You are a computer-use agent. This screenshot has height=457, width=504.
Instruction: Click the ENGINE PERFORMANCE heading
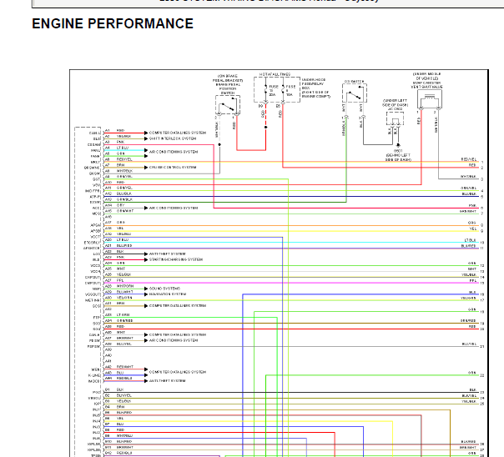coord(113,23)
